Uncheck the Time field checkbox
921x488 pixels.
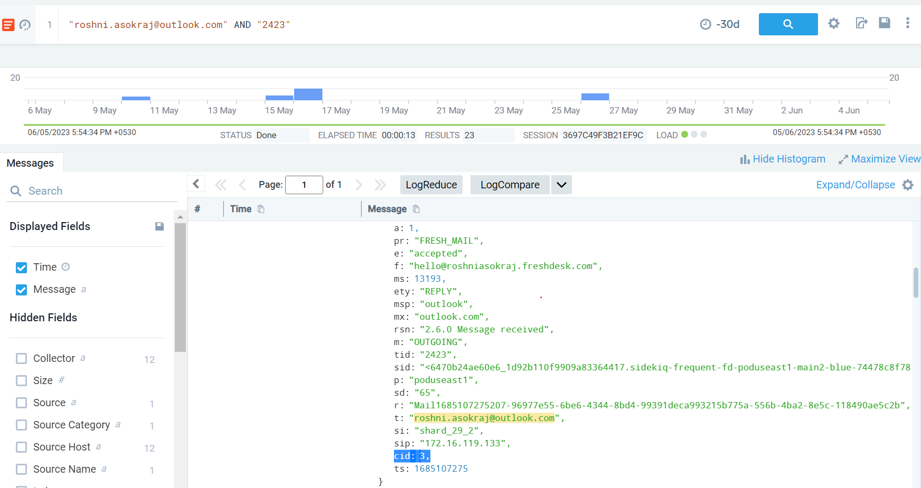coord(21,267)
